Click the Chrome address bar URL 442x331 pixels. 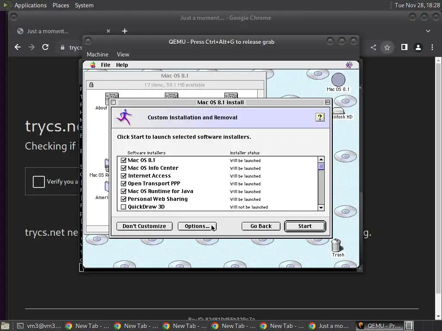76,47
